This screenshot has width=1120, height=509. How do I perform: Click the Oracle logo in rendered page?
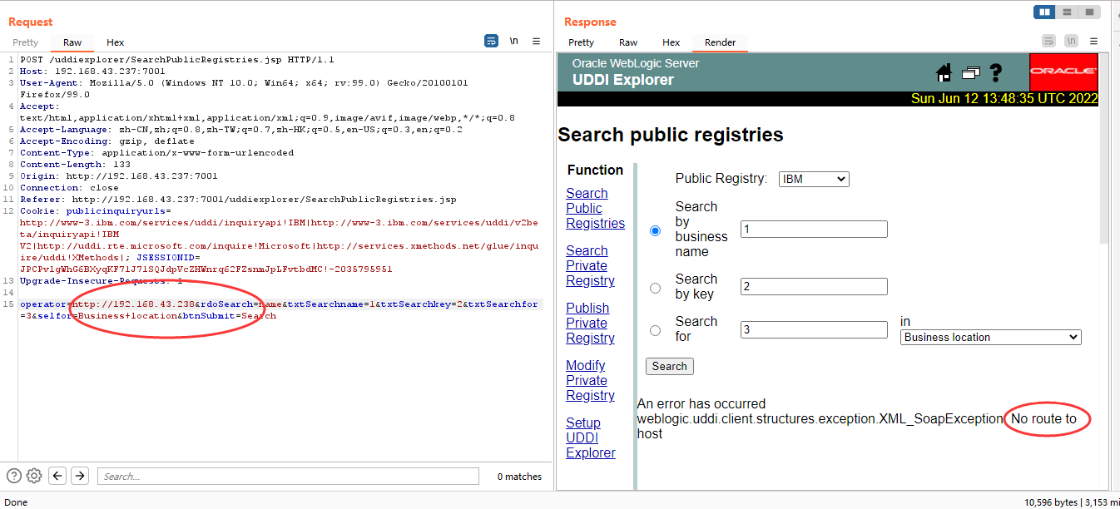1063,72
